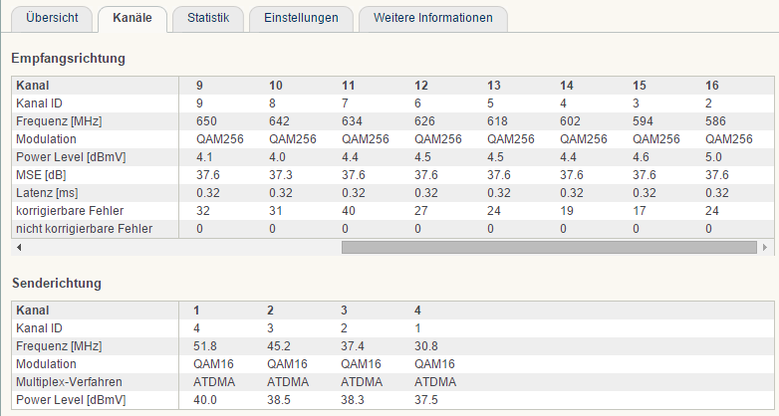
Task: Click the horizontal scrollbar thumb
Action: pyautogui.click(x=549, y=247)
